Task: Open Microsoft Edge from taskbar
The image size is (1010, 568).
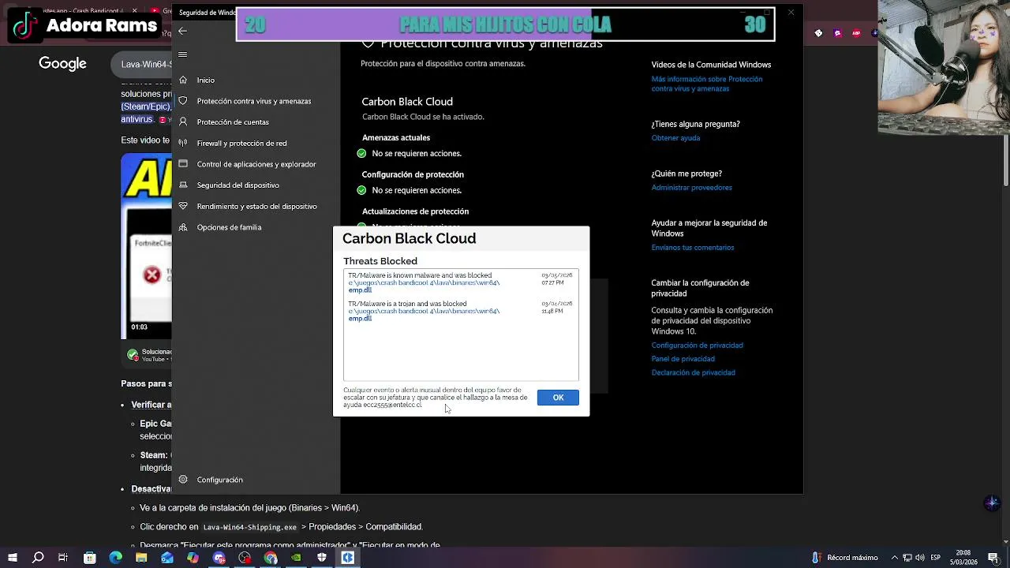Action: pos(115,558)
